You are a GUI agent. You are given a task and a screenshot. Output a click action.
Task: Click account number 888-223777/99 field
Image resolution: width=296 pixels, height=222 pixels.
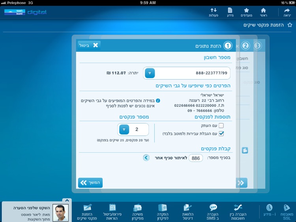click(x=187, y=73)
